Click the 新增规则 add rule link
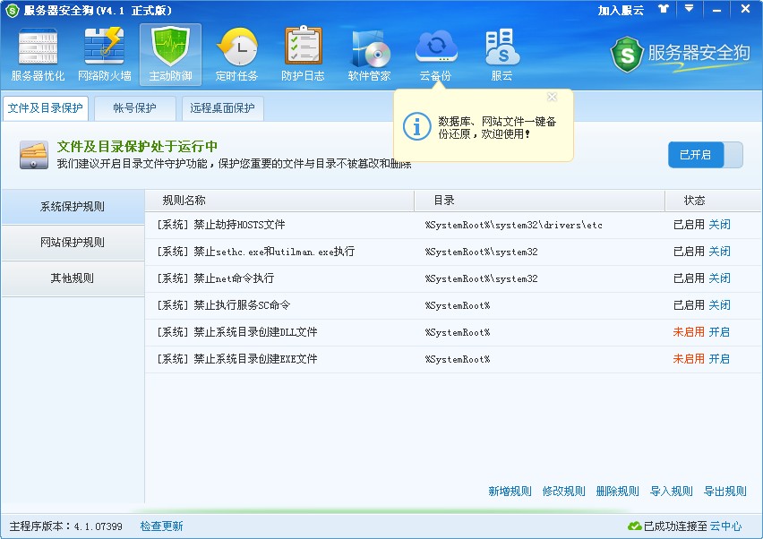The height and width of the screenshot is (539, 763). click(510, 492)
